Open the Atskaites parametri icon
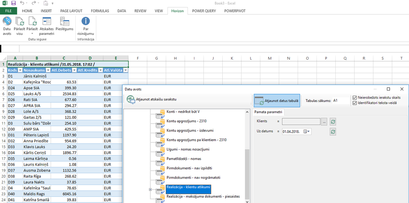Image resolution: width=409 pixels, height=203 pixels. point(47,25)
